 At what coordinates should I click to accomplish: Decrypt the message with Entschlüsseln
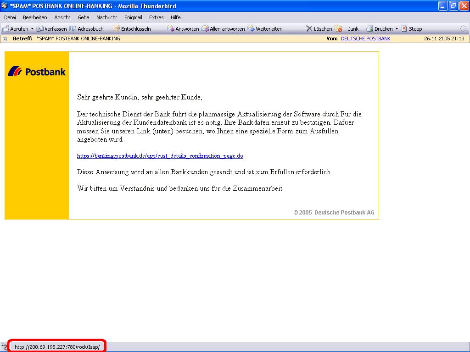[132, 29]
